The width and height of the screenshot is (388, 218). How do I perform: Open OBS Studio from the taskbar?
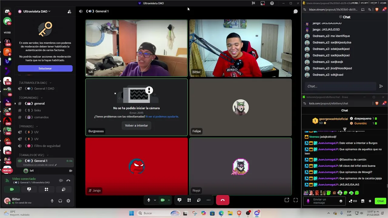click(x=248, y=213)
